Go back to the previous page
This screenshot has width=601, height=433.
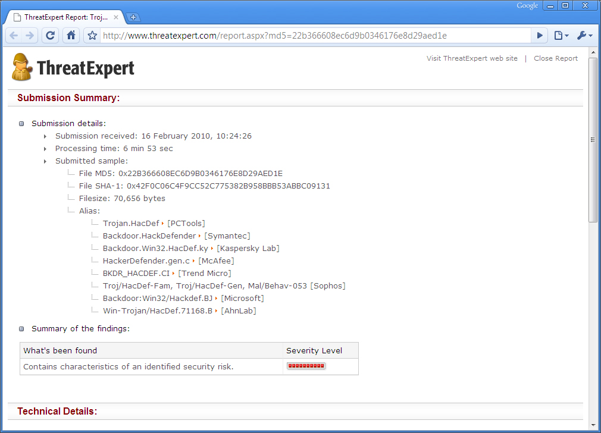point(14,36)
